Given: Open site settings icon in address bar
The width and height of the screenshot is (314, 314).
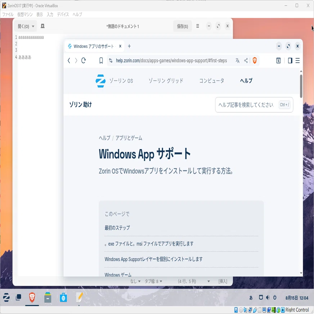Looking at the screenshot, I should coord(111,60).
